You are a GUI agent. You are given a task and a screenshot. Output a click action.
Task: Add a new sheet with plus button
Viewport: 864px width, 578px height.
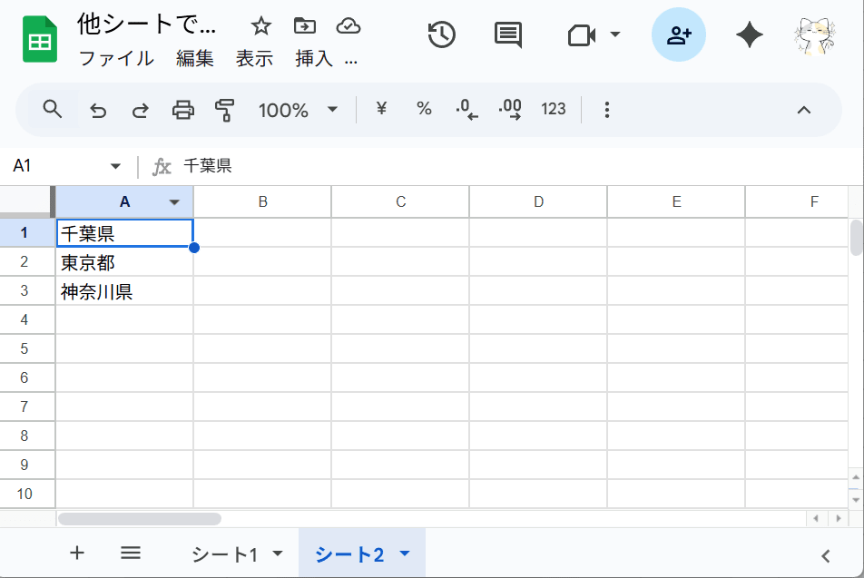pos(76,553)
